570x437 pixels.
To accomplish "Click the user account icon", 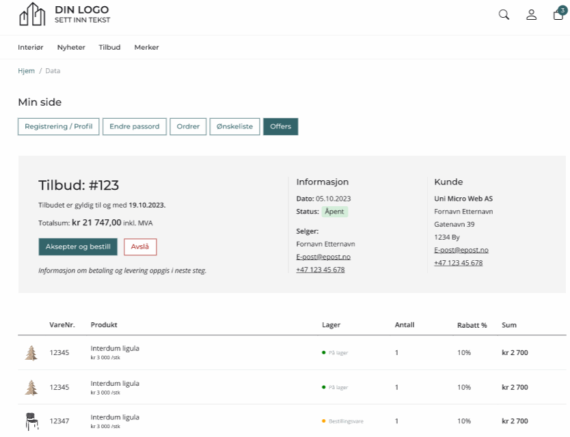I will click(531, 15).
